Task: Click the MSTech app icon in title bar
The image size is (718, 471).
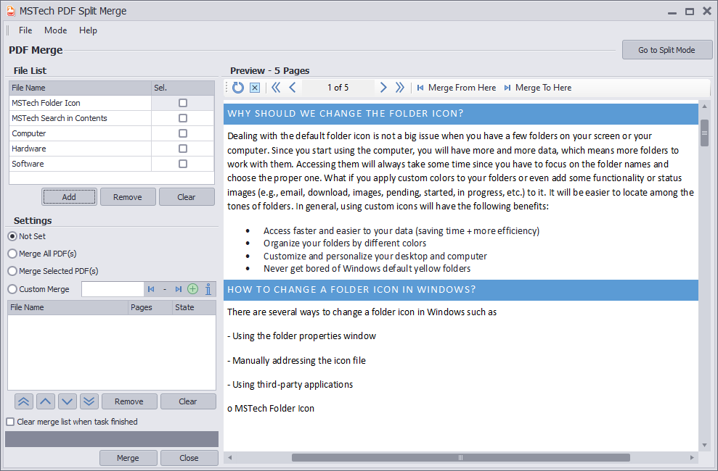Action: [11, 11]
